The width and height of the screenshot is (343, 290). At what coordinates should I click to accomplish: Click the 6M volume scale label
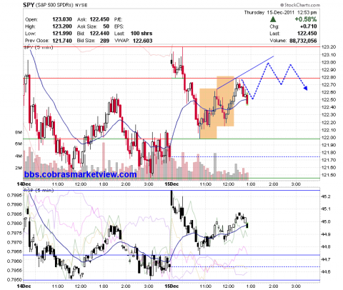point(19,144)
